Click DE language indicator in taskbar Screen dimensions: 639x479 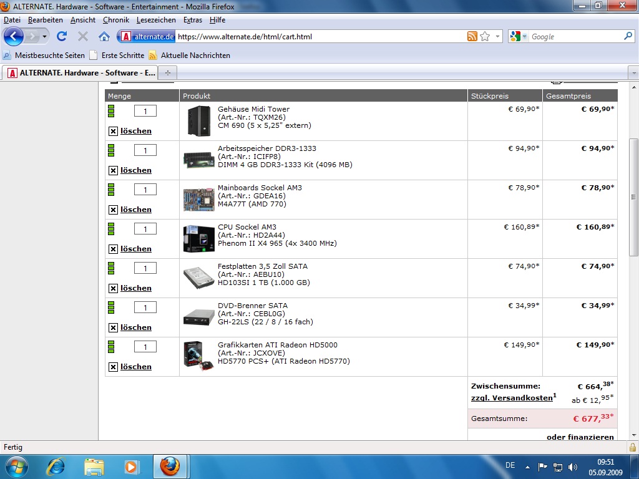point(510,465)
